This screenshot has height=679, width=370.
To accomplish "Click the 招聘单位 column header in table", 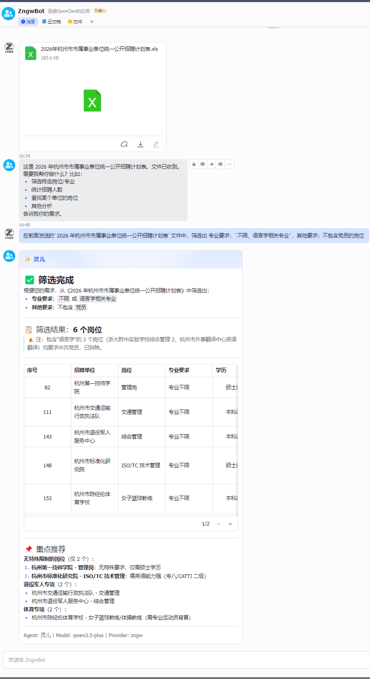I will click(84, 370).
